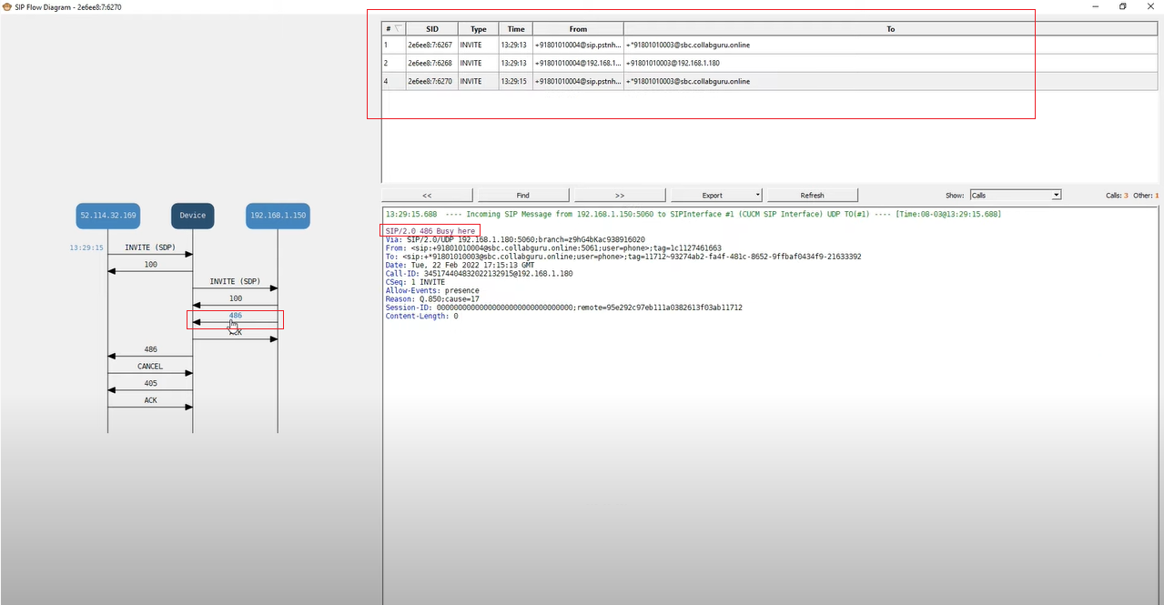Click the Find button
Screen dimensions: 1164x605
click(523, 195)
